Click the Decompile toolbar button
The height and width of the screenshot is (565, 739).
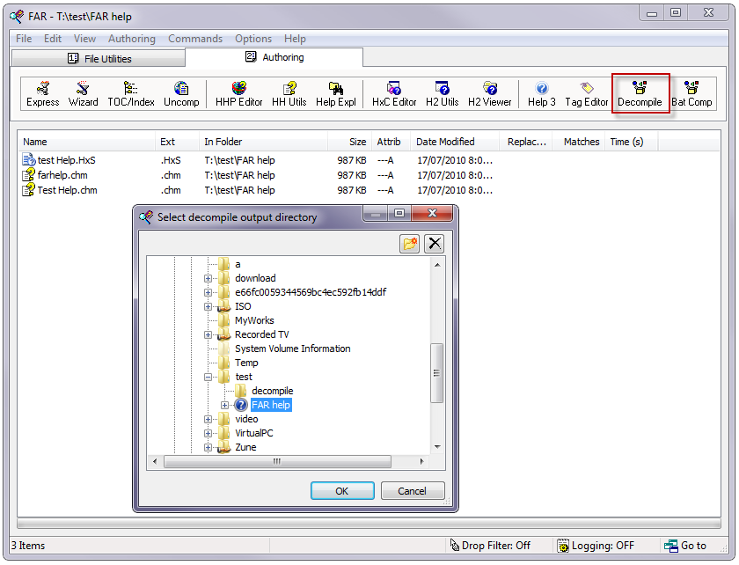click(x=640, y=94)
